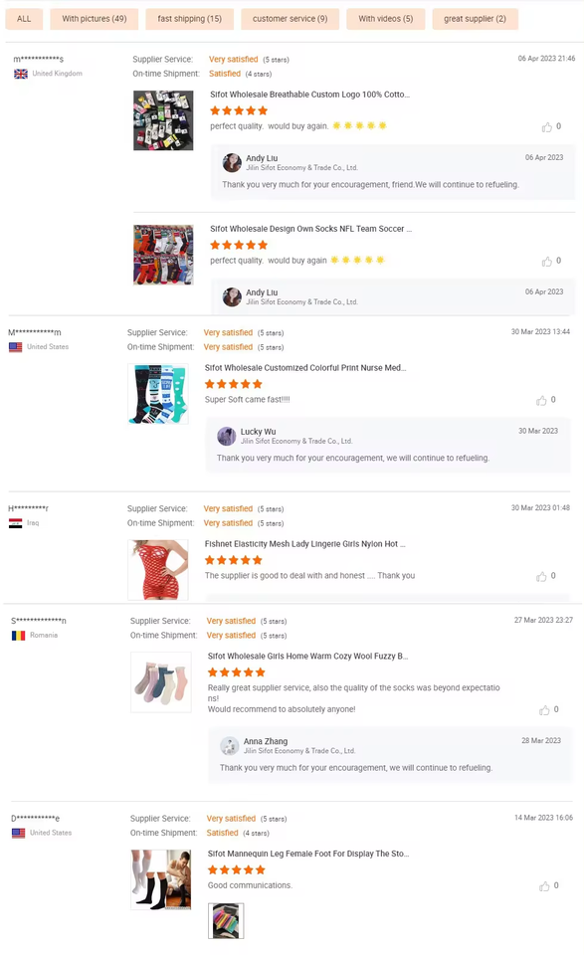The image size is (584, 955).
Task: Filter by great supplier (2)
Action: [475, 19]
